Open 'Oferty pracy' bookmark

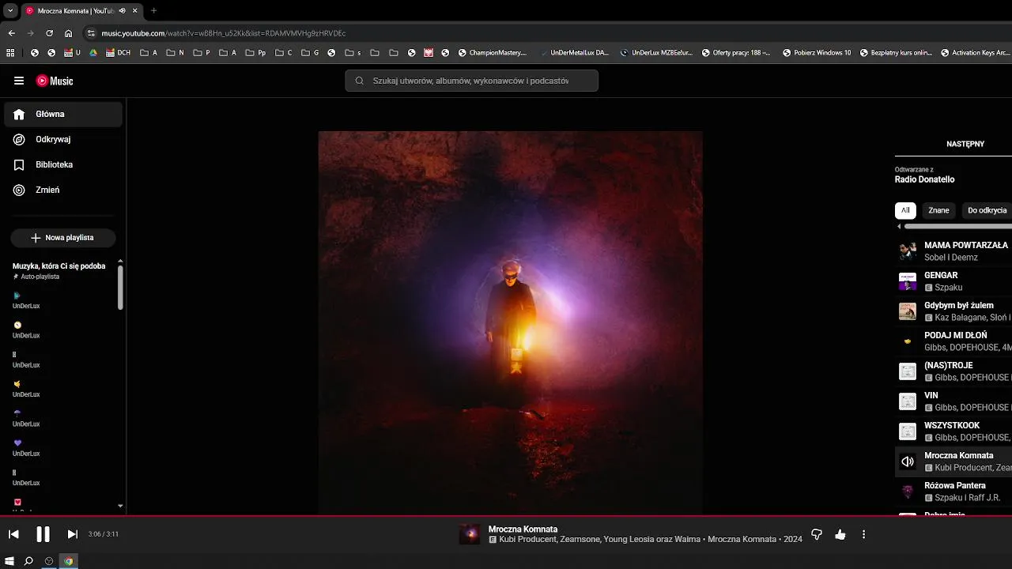pyautogui.click(x=736, y=53)
